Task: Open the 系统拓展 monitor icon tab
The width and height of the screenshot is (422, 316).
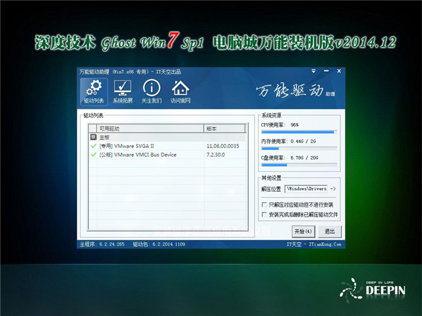Action: (x=123, y=92)
